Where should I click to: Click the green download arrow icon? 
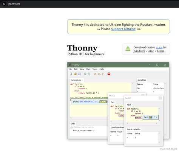[x=128, y=49]
